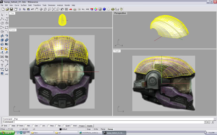Viewport: 217px width, 135px height.
Task: Click the blue render sphere icon
Action: pyautogui.click(x=104, y=9)
